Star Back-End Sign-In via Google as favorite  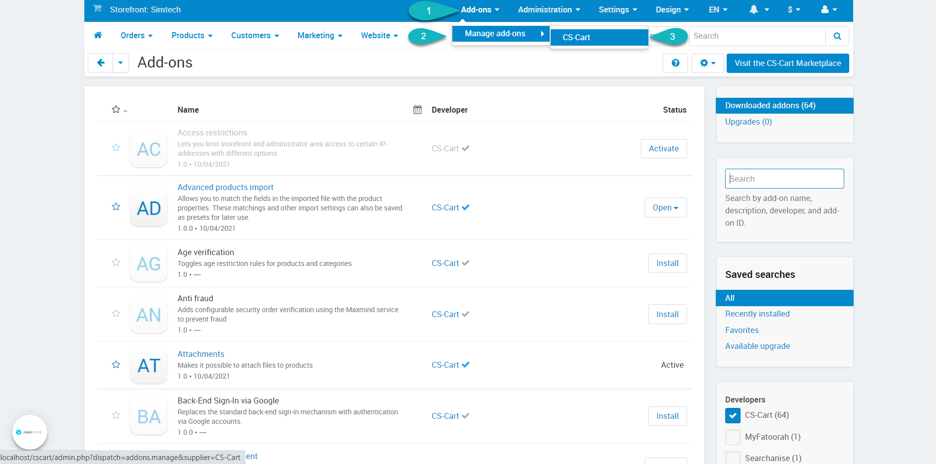click(x=116, y=415)
